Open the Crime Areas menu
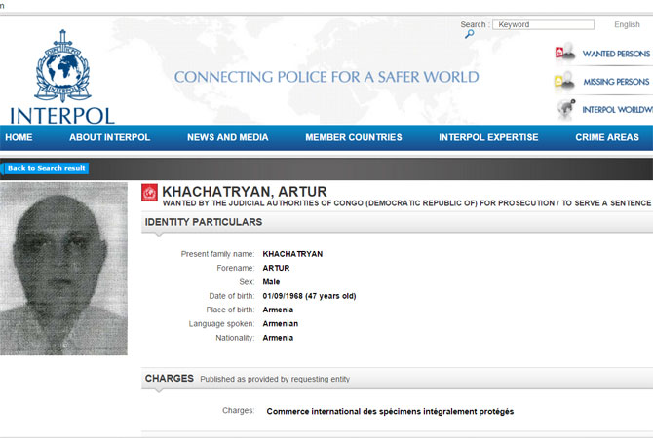The image size is (653, 438). point(607,137)
